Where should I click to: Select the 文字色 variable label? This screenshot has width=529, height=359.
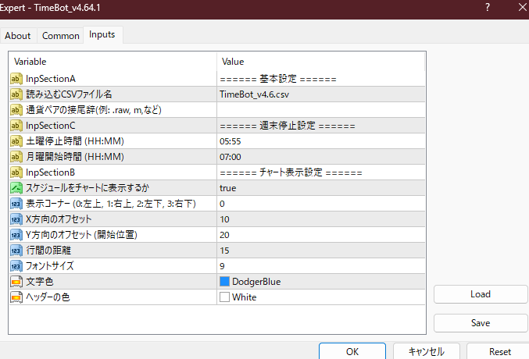point(40,282)
